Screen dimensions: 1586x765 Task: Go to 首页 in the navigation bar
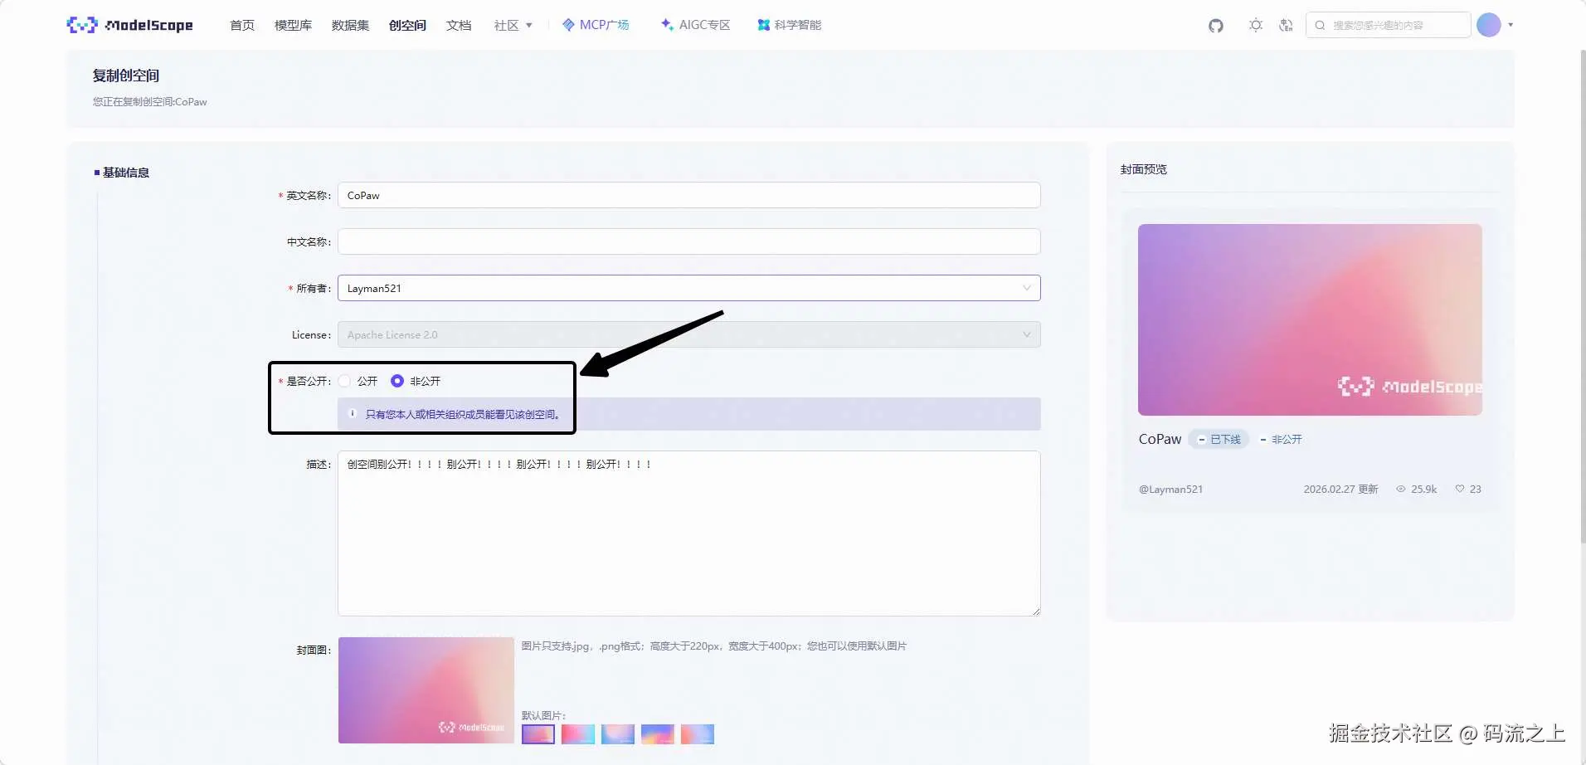[242, 26]
